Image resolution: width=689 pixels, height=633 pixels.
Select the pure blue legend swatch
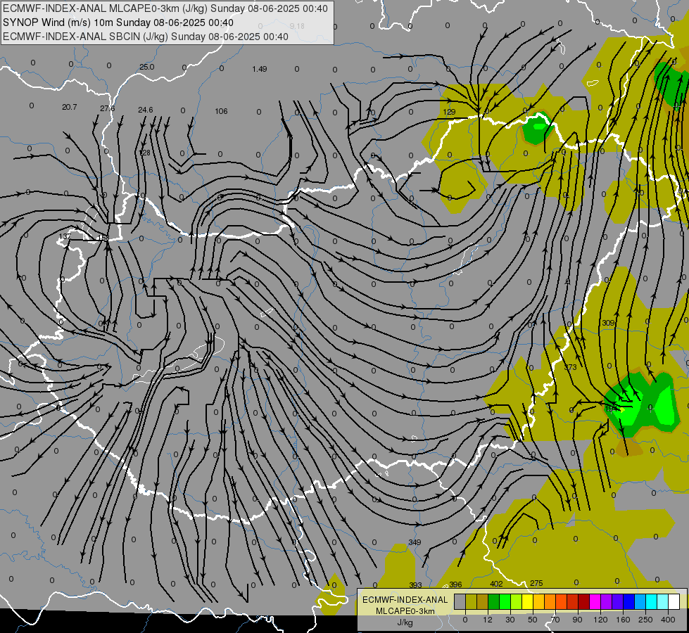tap(629, 601)
